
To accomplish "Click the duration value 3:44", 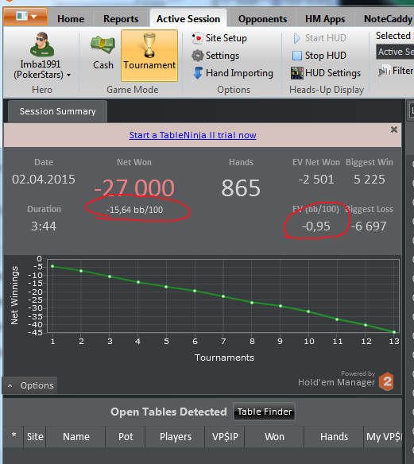I will tap(44, 226).
